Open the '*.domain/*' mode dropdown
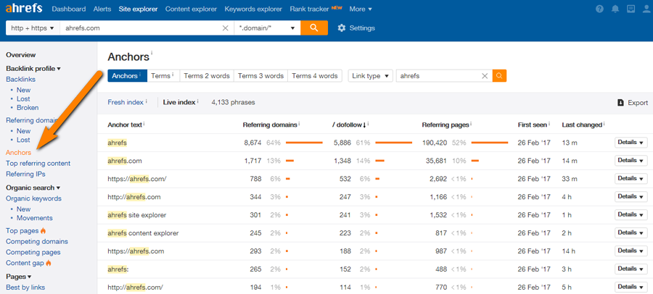The image size is (653, 294). pyautogui.click(x=267, y=28)
